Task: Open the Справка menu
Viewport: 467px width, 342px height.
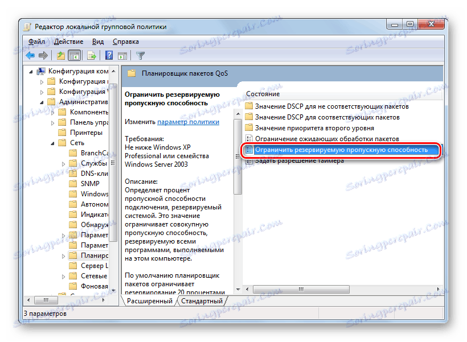Action: click(126, 42)
